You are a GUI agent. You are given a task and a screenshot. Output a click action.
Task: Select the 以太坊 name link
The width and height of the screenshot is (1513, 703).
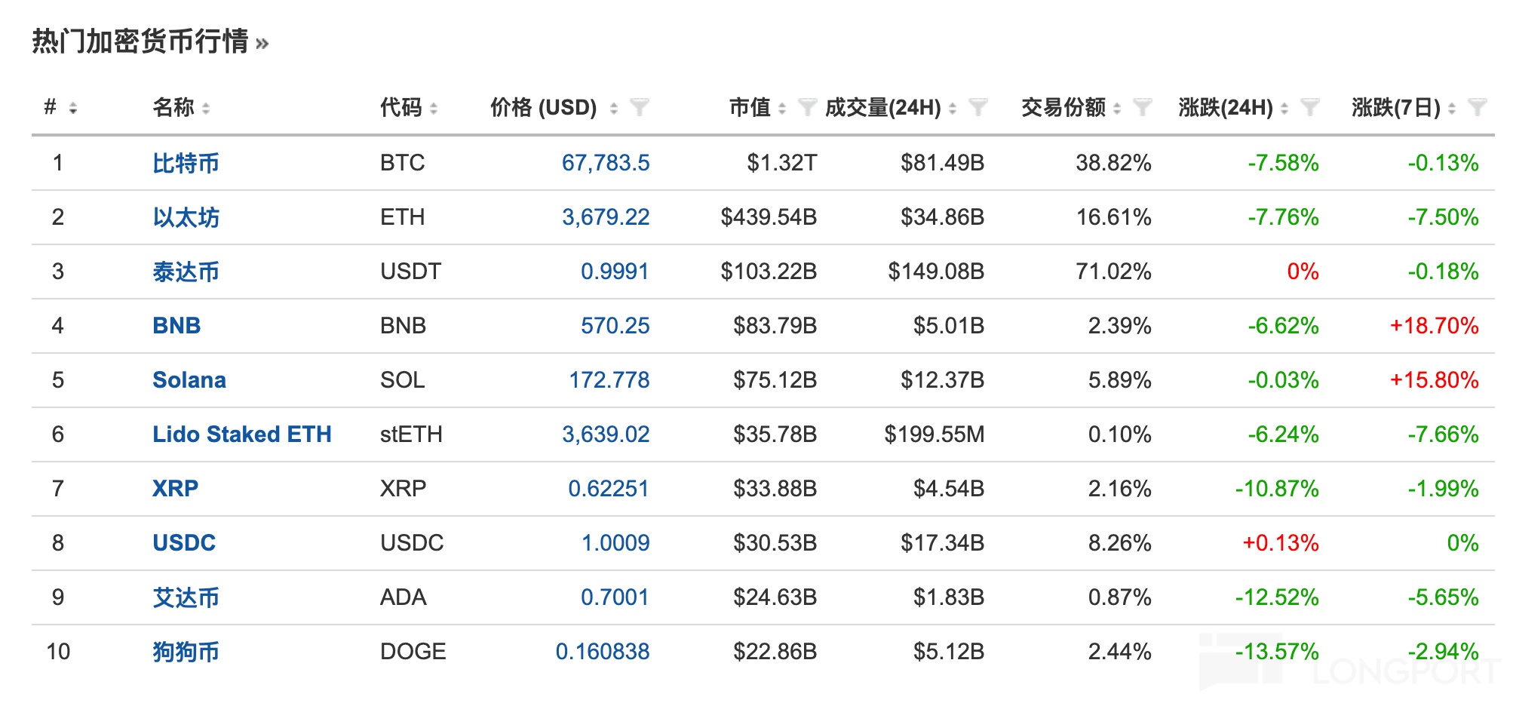(x=186, y=217)
